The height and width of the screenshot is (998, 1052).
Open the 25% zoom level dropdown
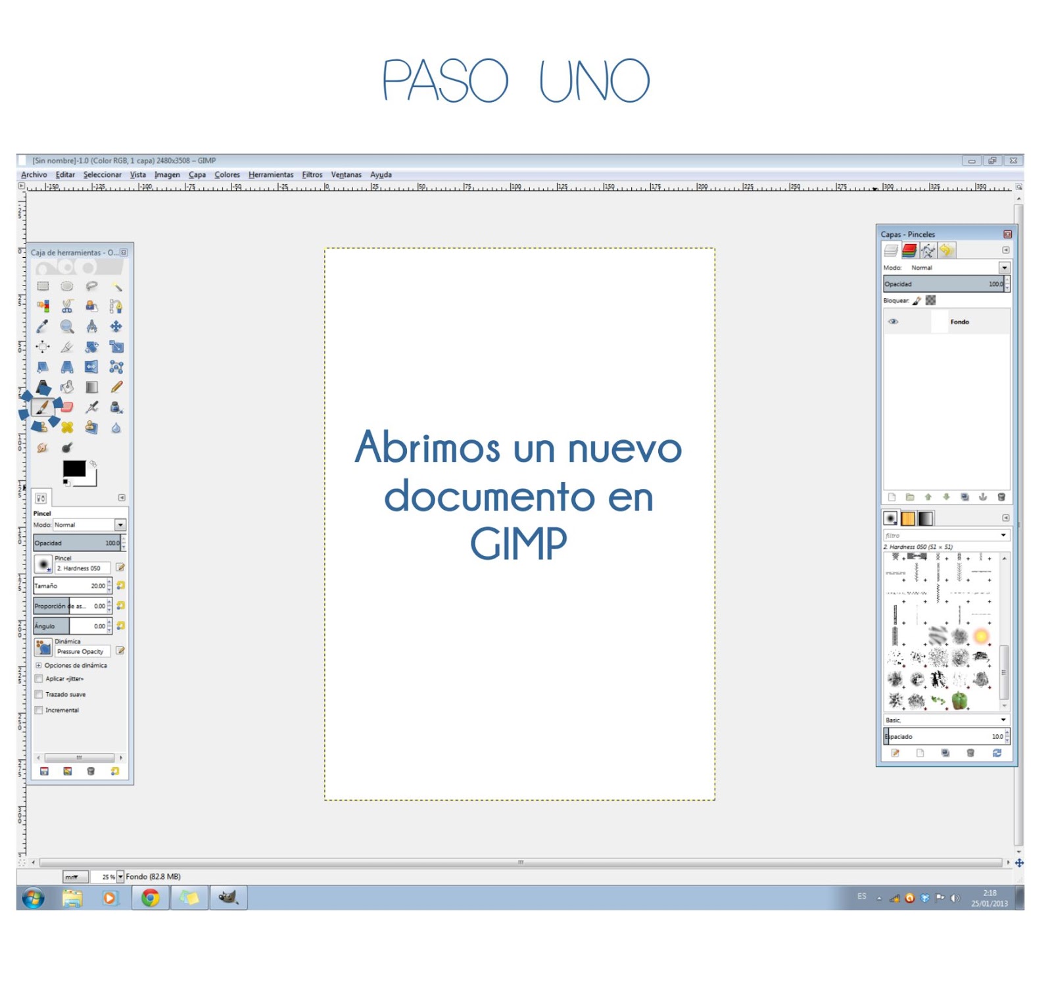click(x=120, y=877)
